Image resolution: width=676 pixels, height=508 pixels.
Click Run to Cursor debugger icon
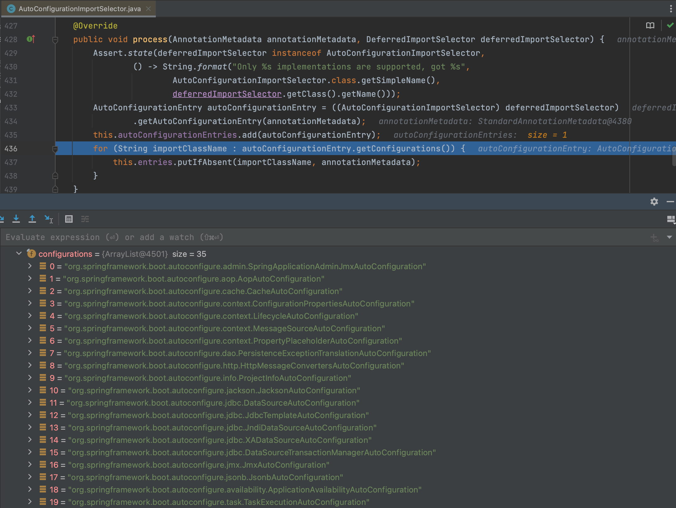click(48, 219)
